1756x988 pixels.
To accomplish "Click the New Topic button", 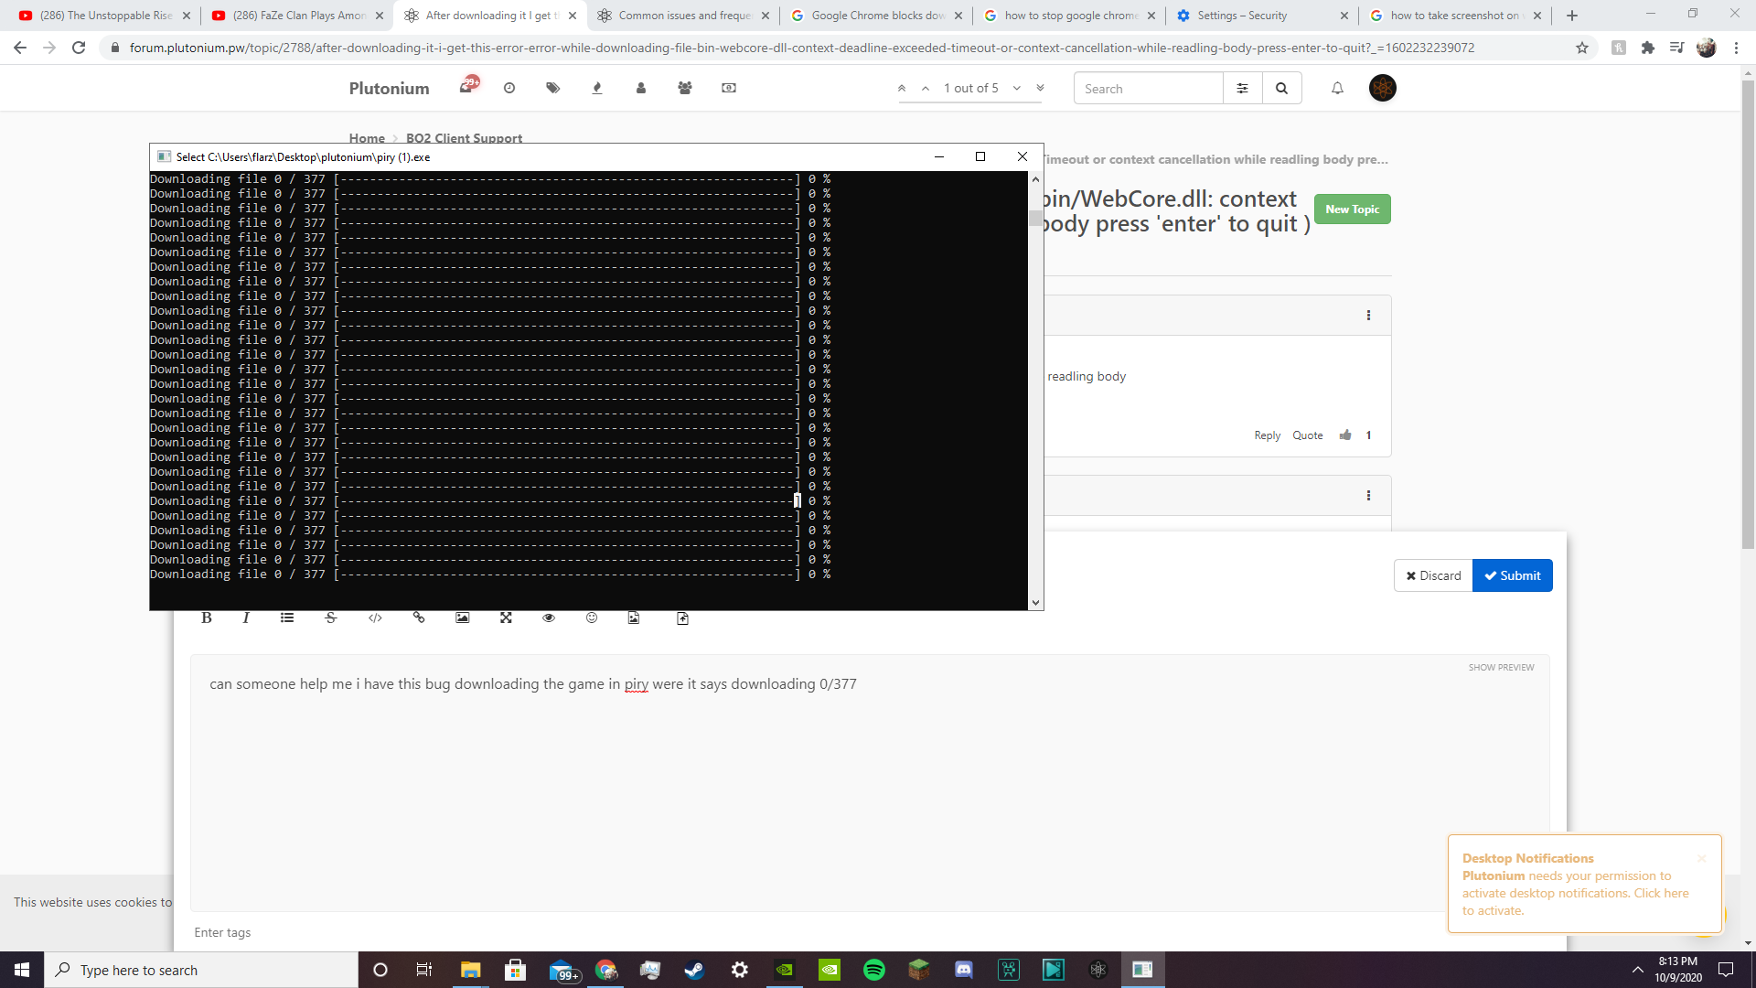I will pos(1352,209).
